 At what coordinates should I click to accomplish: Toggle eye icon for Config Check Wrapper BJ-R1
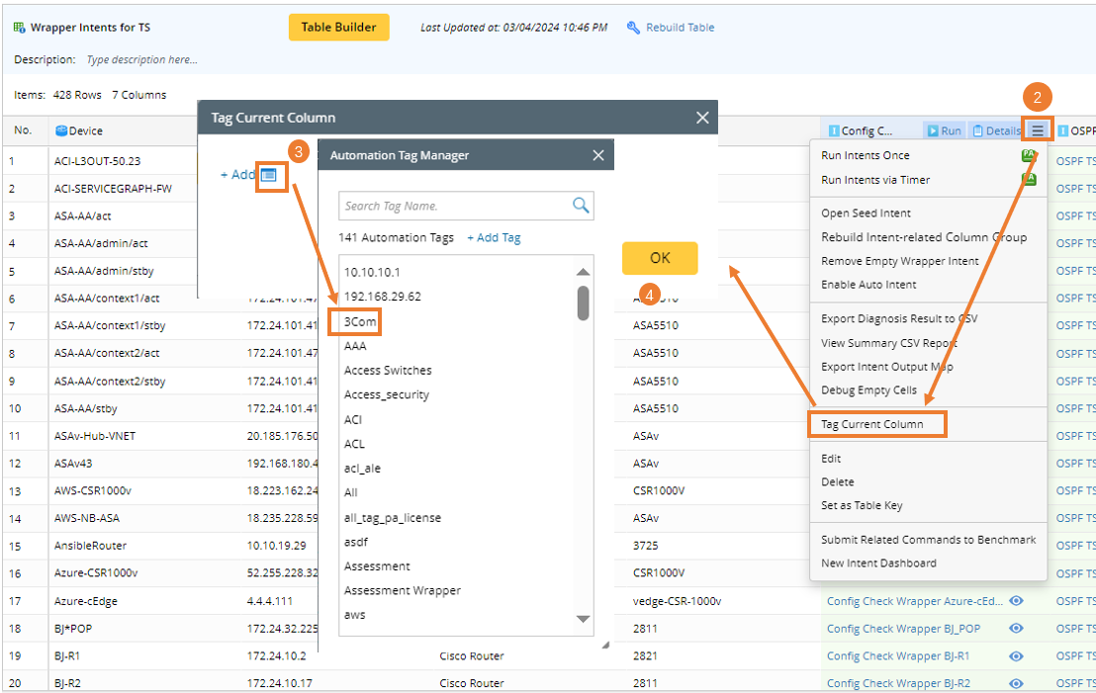pyautogui.click(x=1016, y=656)
